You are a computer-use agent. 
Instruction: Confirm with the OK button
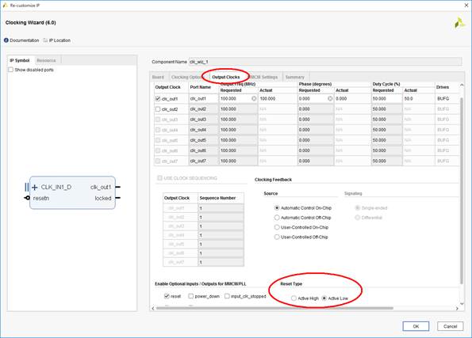pyautogui.click(x=416, y=326)
